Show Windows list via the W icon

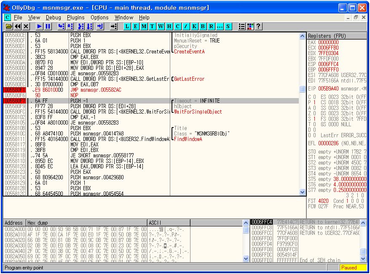point(161,27)
